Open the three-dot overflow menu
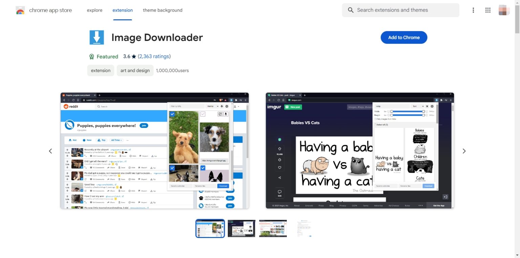Viewport: 520px width, 258px height. pos(473,10)
